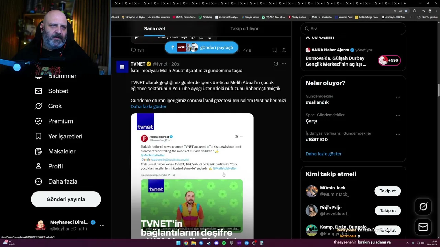The image size is (440, 247).
Task: Open options for the #BiST100 trend
Action: point(398,134)
